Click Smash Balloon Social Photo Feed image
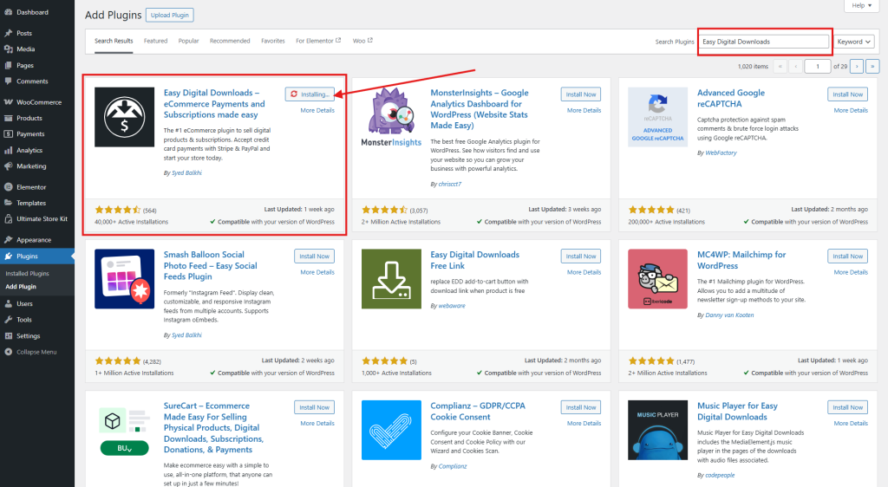The image size is (888, 487). pos(125,279)
